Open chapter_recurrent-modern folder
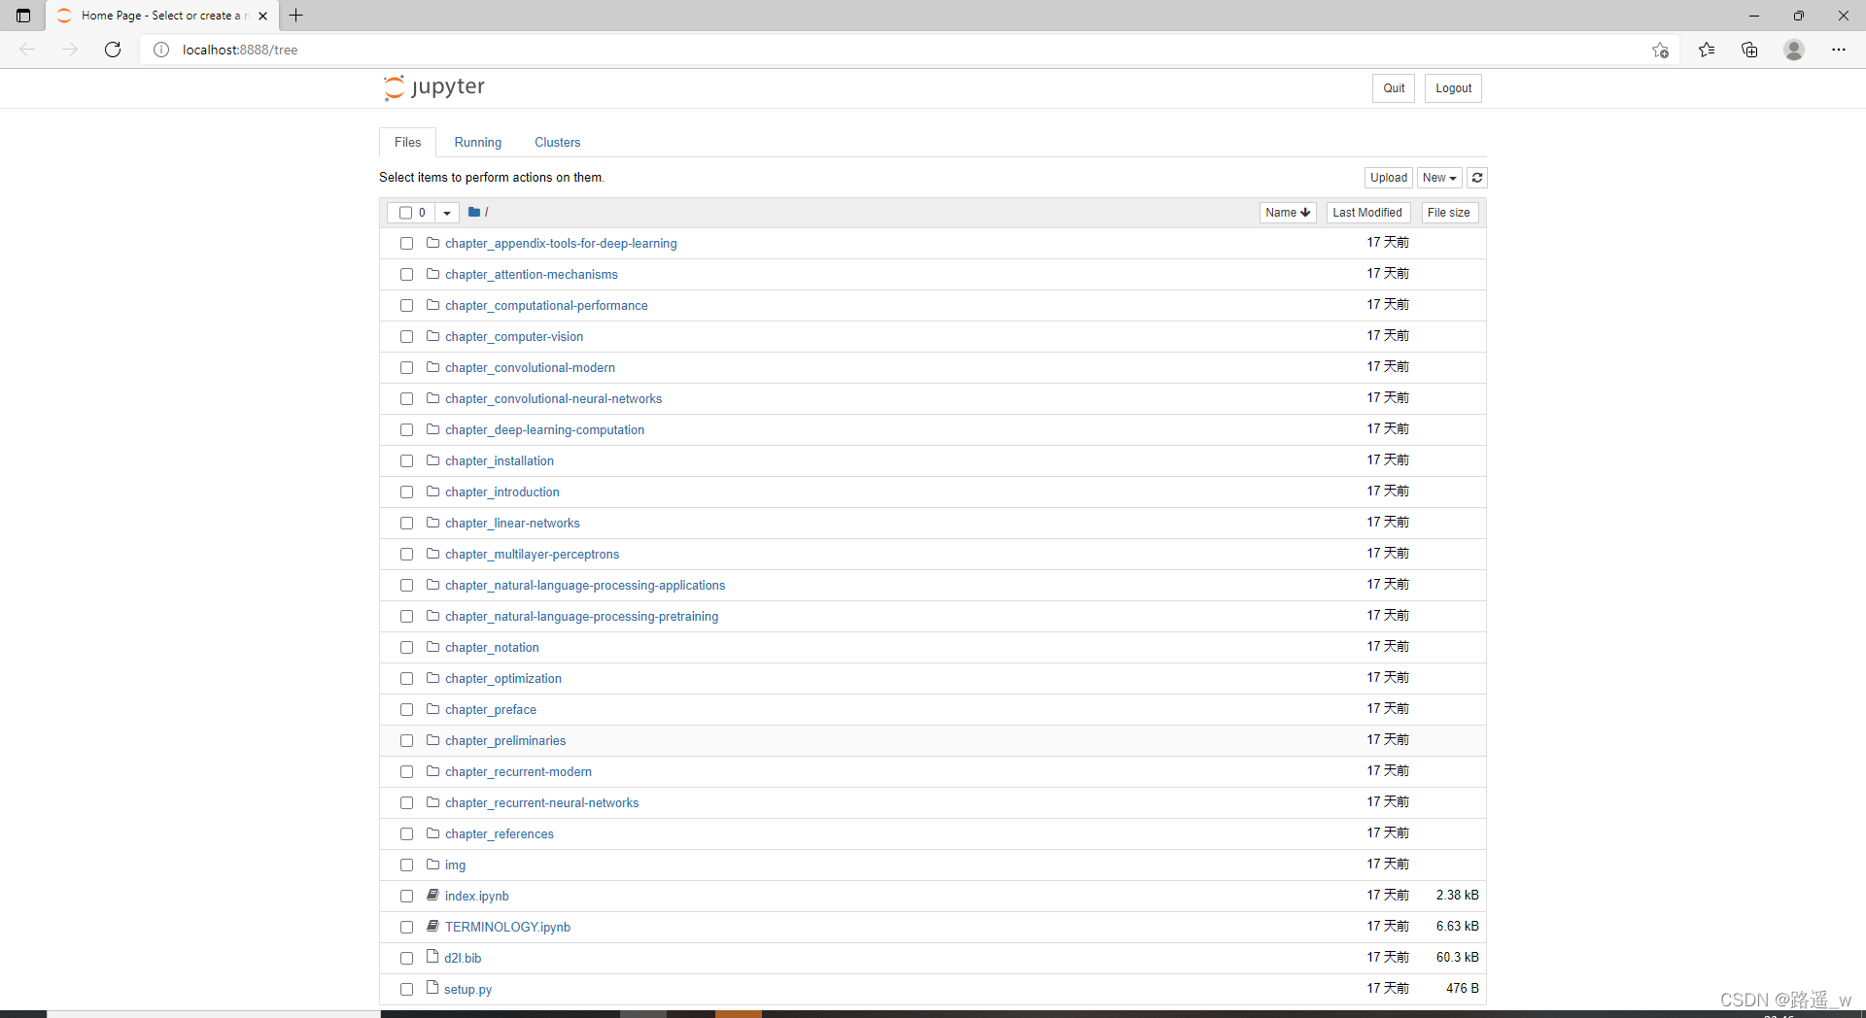1866x1018 pixels. pos(518,772)
